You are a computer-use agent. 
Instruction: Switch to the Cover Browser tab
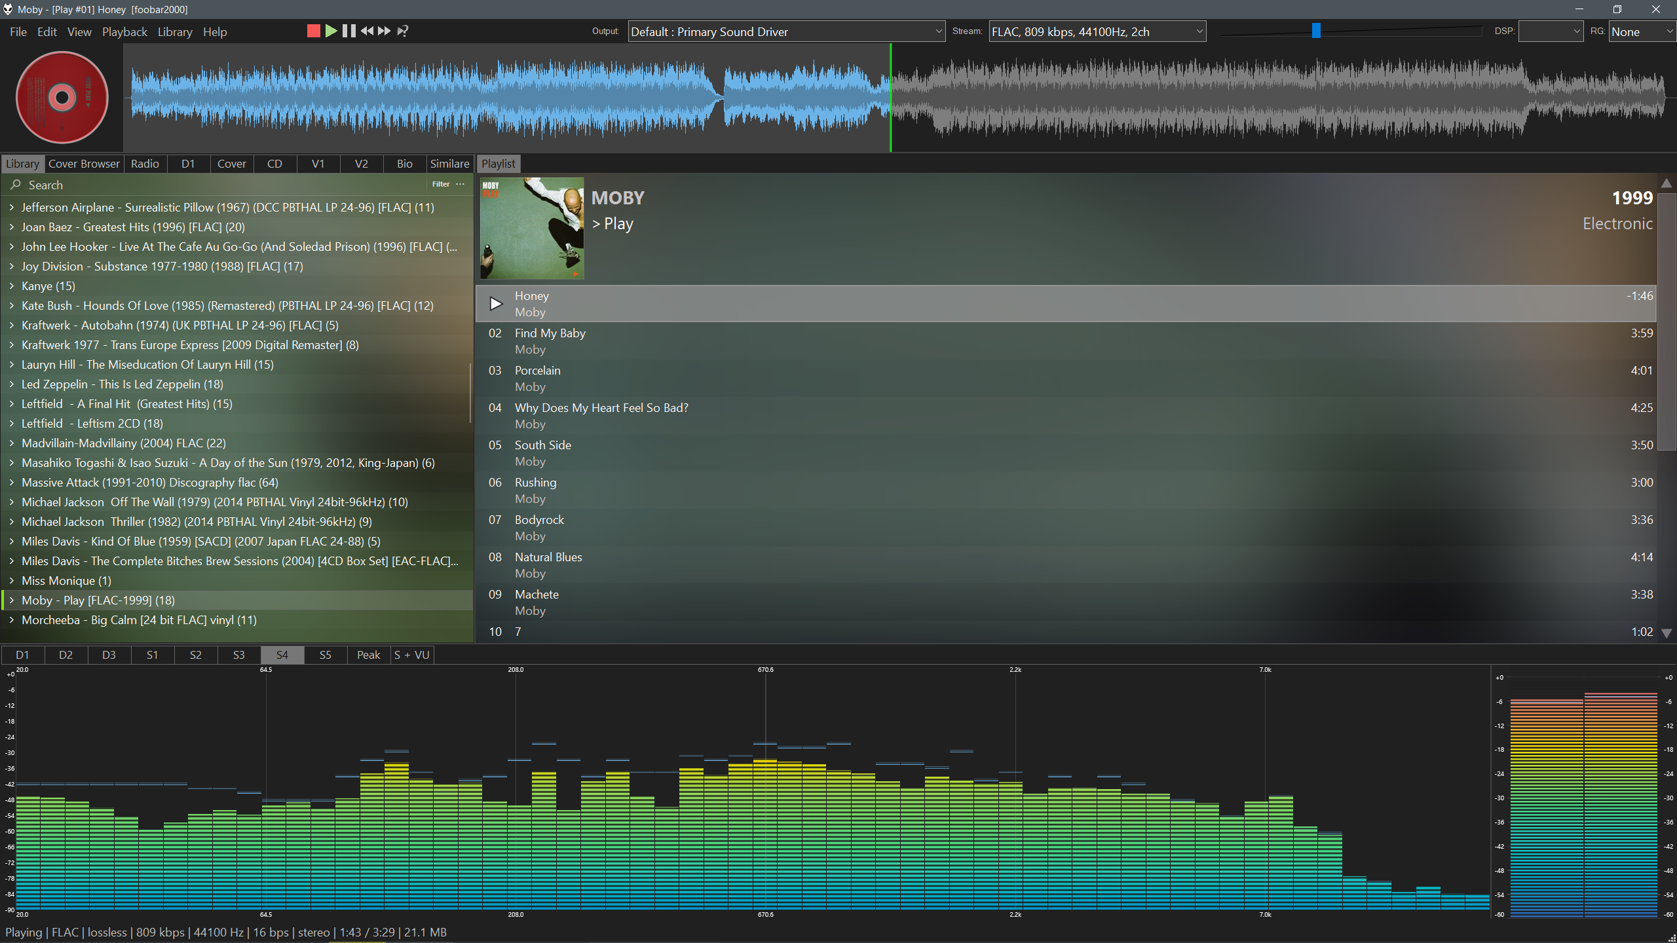[84, 164]
